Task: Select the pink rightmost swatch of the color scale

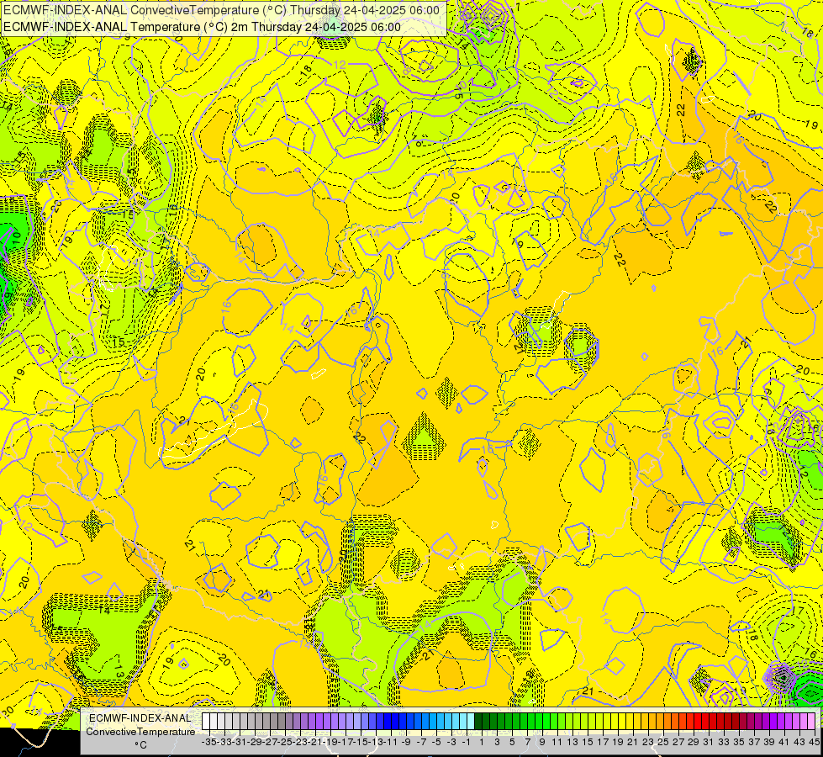Action: [x=811, y=722]
